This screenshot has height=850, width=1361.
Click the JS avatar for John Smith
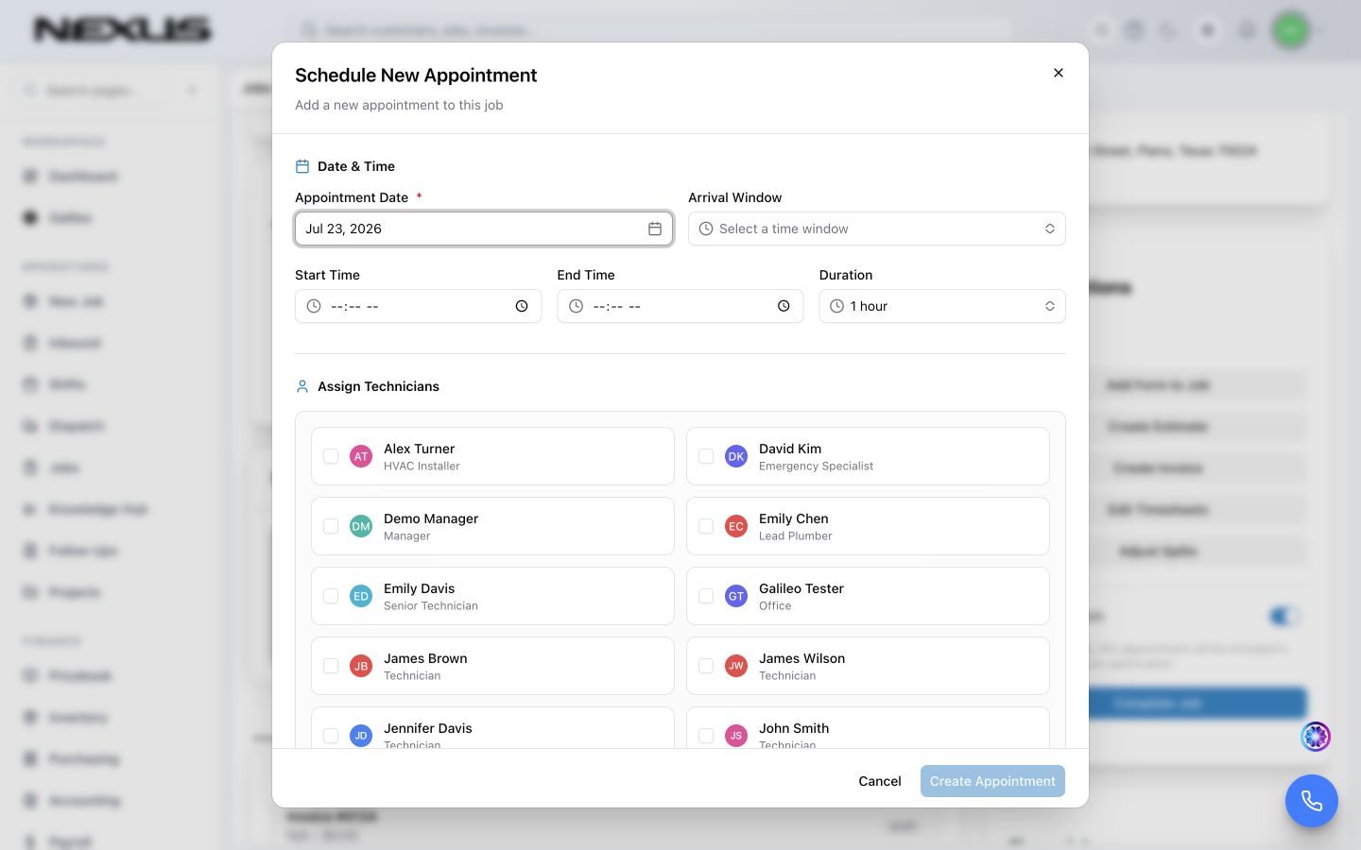736,736
